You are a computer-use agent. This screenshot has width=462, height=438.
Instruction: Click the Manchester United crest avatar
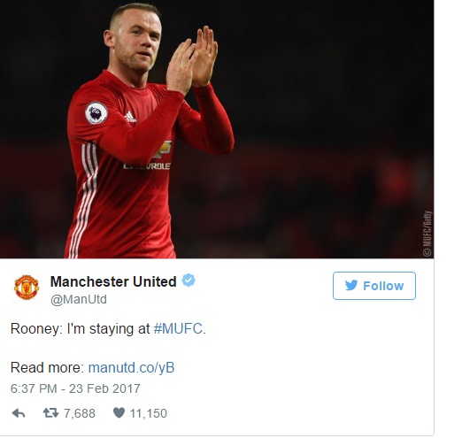point(27,287)
